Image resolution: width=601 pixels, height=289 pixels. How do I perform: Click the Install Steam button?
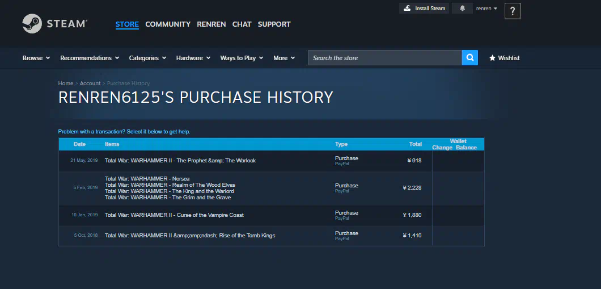424,8
